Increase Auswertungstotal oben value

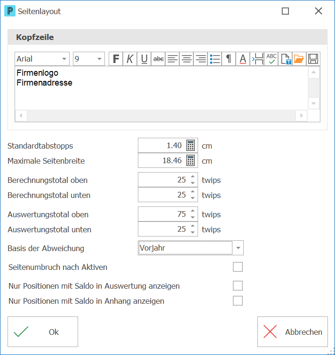(192, 211)
